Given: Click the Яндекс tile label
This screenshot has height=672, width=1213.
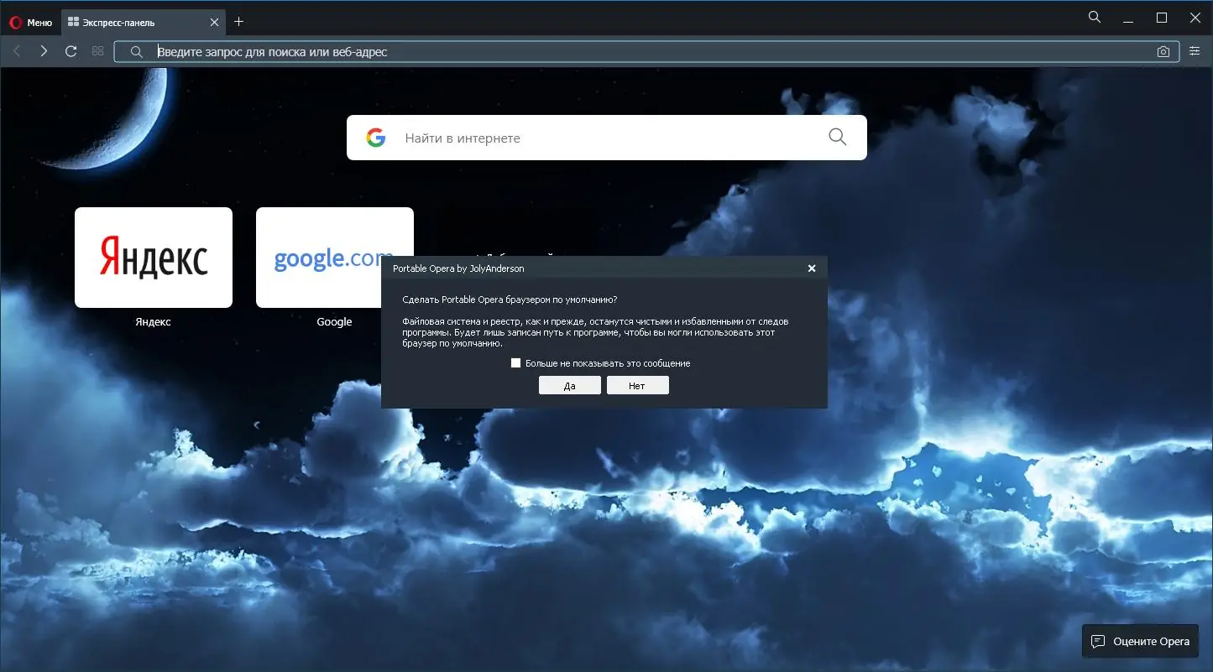Looking at the screenshot, I should coord(153,322).
